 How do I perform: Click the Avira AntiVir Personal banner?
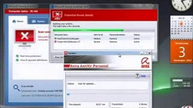coord(108,63)
